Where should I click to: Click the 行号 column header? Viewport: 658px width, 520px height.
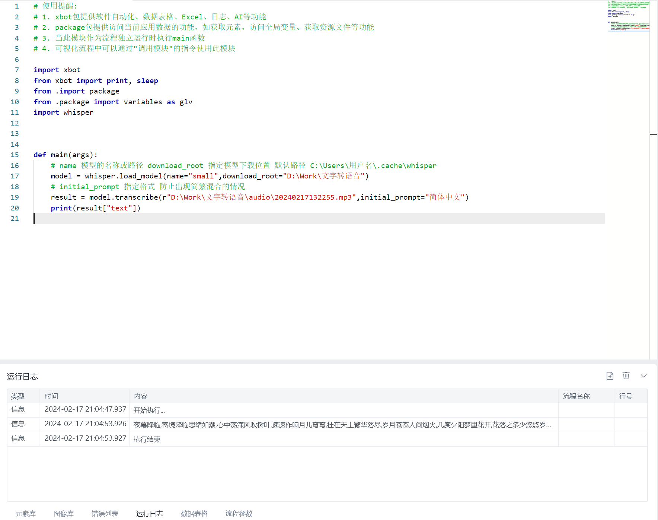[x=625, y=396]
